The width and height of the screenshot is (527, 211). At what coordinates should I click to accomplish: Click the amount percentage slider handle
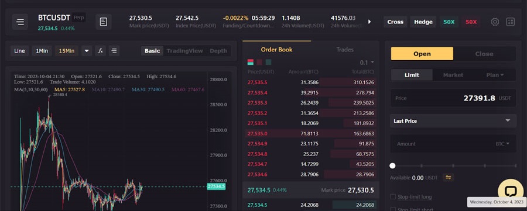392,166
